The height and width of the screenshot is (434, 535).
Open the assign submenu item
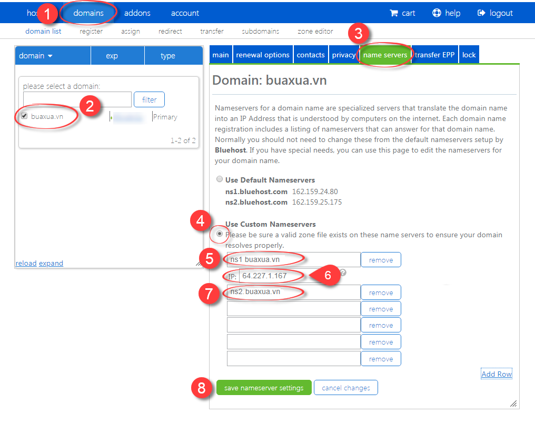[x=131, y=32]
